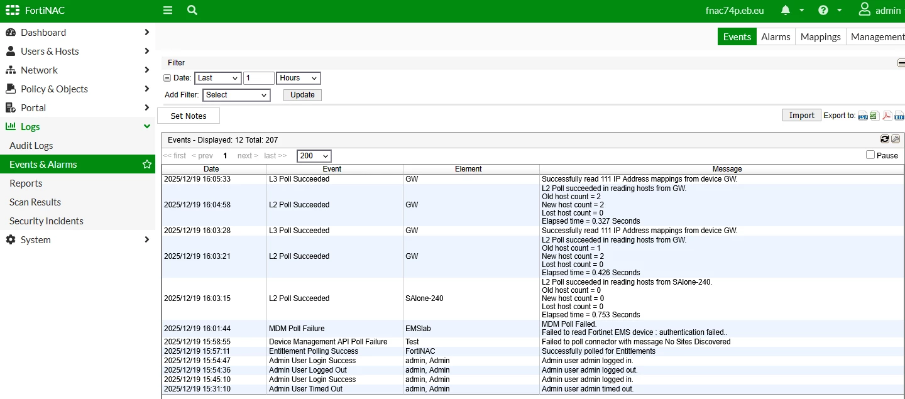Collapse the Date filter row
This screenshot has width=905, height=399.
coord(167,78)
